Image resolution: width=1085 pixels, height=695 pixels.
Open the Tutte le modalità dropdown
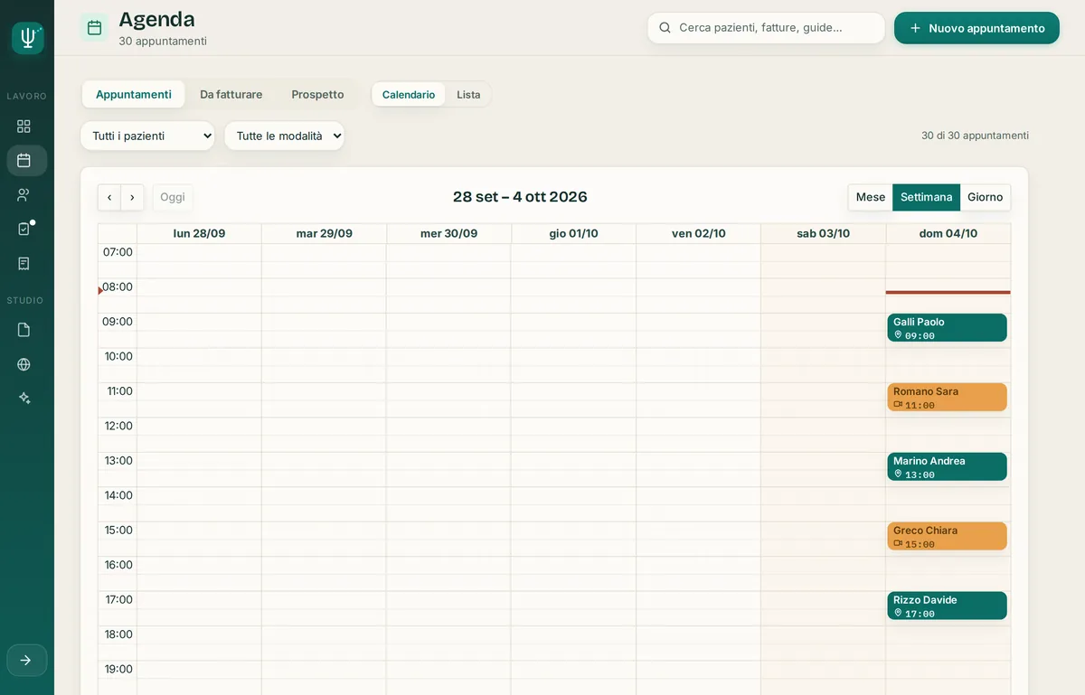coord(285,136)
